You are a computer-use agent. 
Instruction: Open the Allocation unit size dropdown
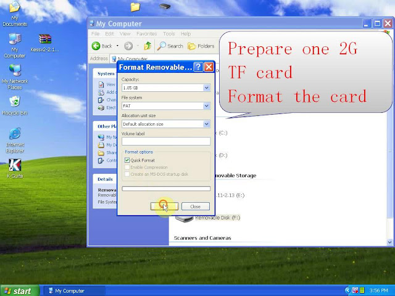pos(206,124)
